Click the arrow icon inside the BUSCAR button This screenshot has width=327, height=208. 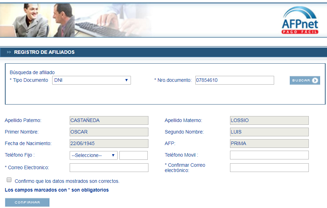coord(315,80)
